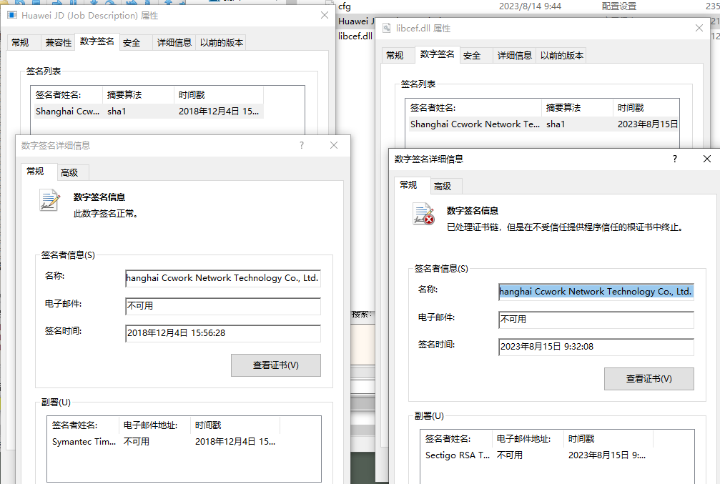Select 数字签名 tab in Huawei JD properties
Image resolution: width=720 pixels, height=484 pixels.
coord(97,41)
